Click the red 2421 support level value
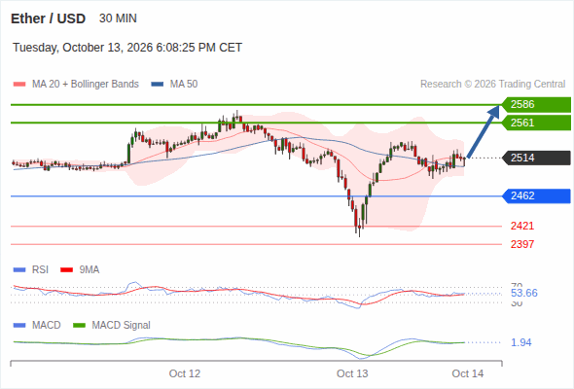574x389 pixels. pos(522,227)
